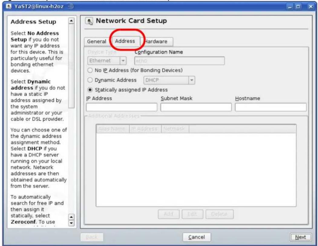Click the Add additional address button
The image size is (318, 246).
[x=169, y=214]
